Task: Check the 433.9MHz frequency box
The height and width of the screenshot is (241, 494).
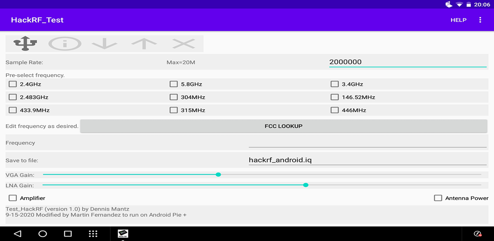Action: 13,110
